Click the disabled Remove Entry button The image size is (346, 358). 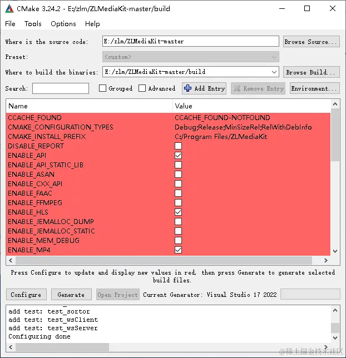pyautogui.click(x=258, y=88)
